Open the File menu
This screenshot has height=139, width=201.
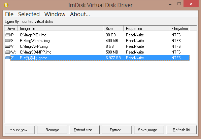(9, 14)
